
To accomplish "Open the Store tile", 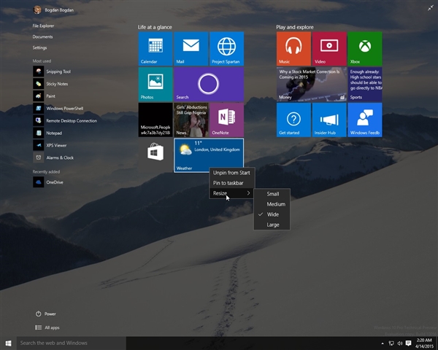I will tap(155, 152).
